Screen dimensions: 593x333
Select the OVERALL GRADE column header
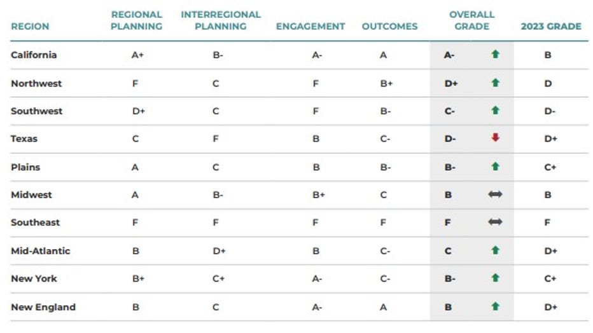[x=471, y=20]
